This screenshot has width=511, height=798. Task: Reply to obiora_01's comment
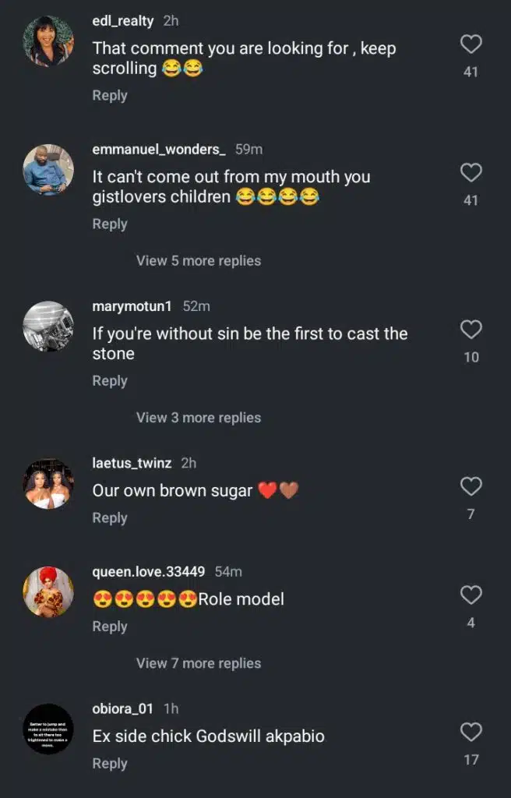coord(110,763)
